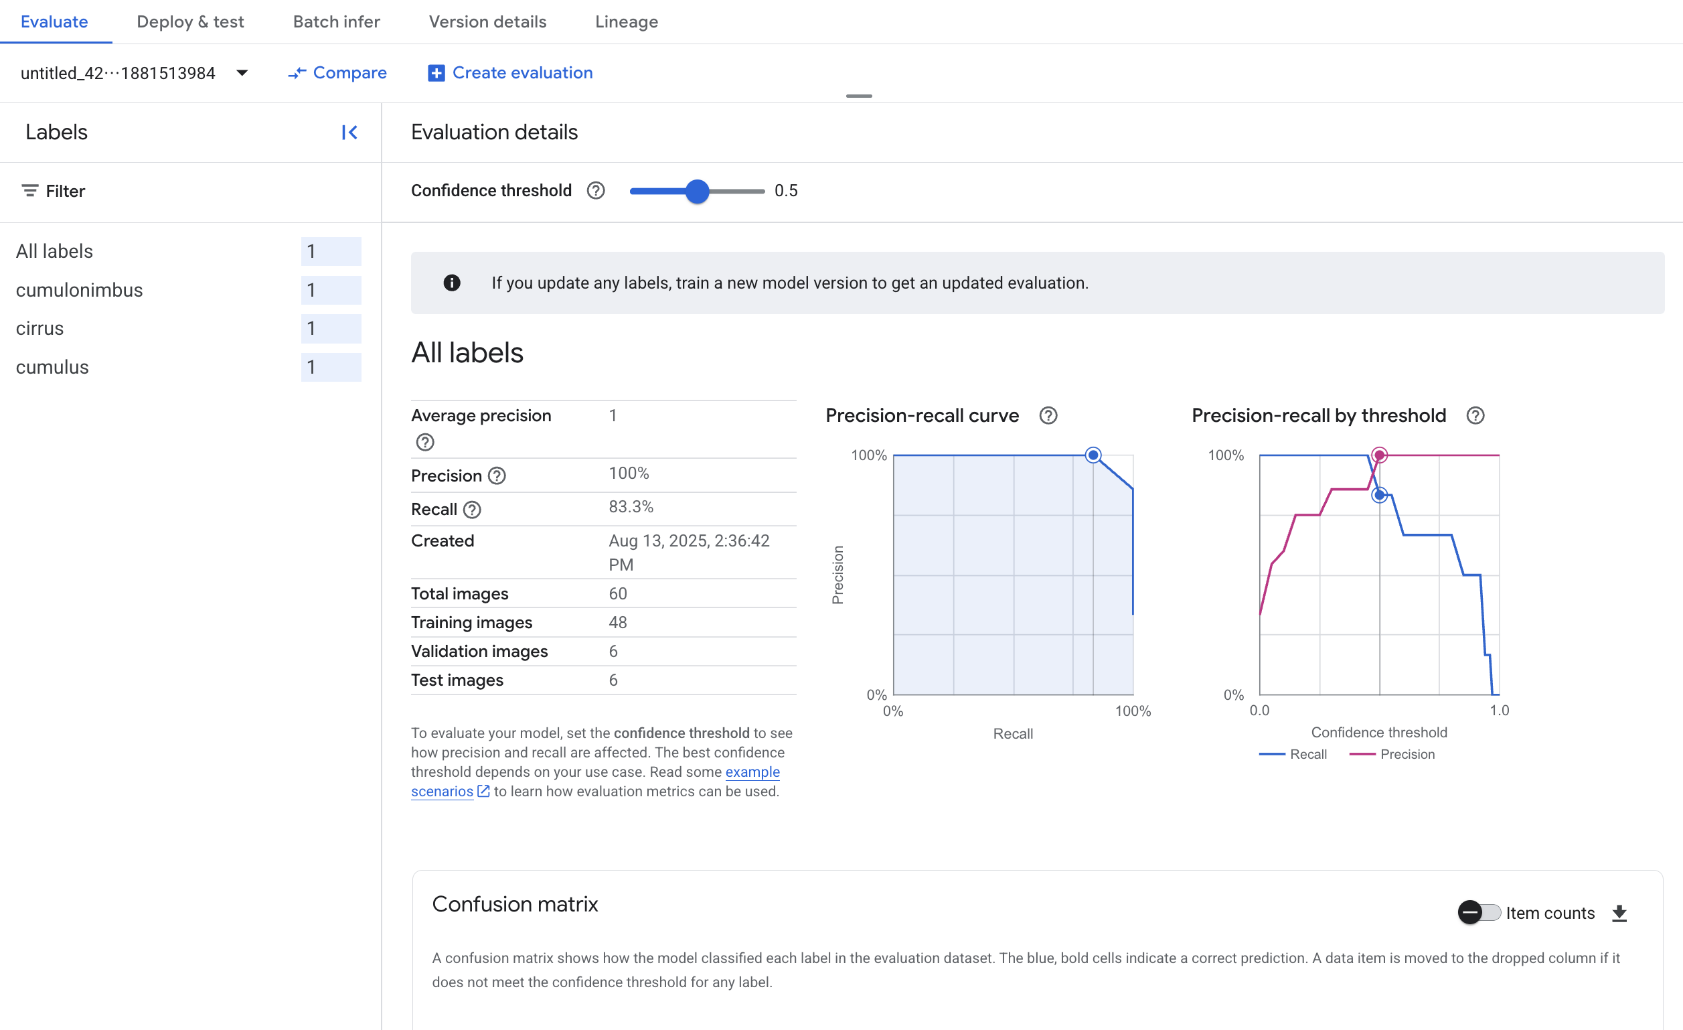Image resolution: width=1683 pixels, height=1030 pixels.
Task: Click the panel resize handle bar at top
Action: [859, 96]
